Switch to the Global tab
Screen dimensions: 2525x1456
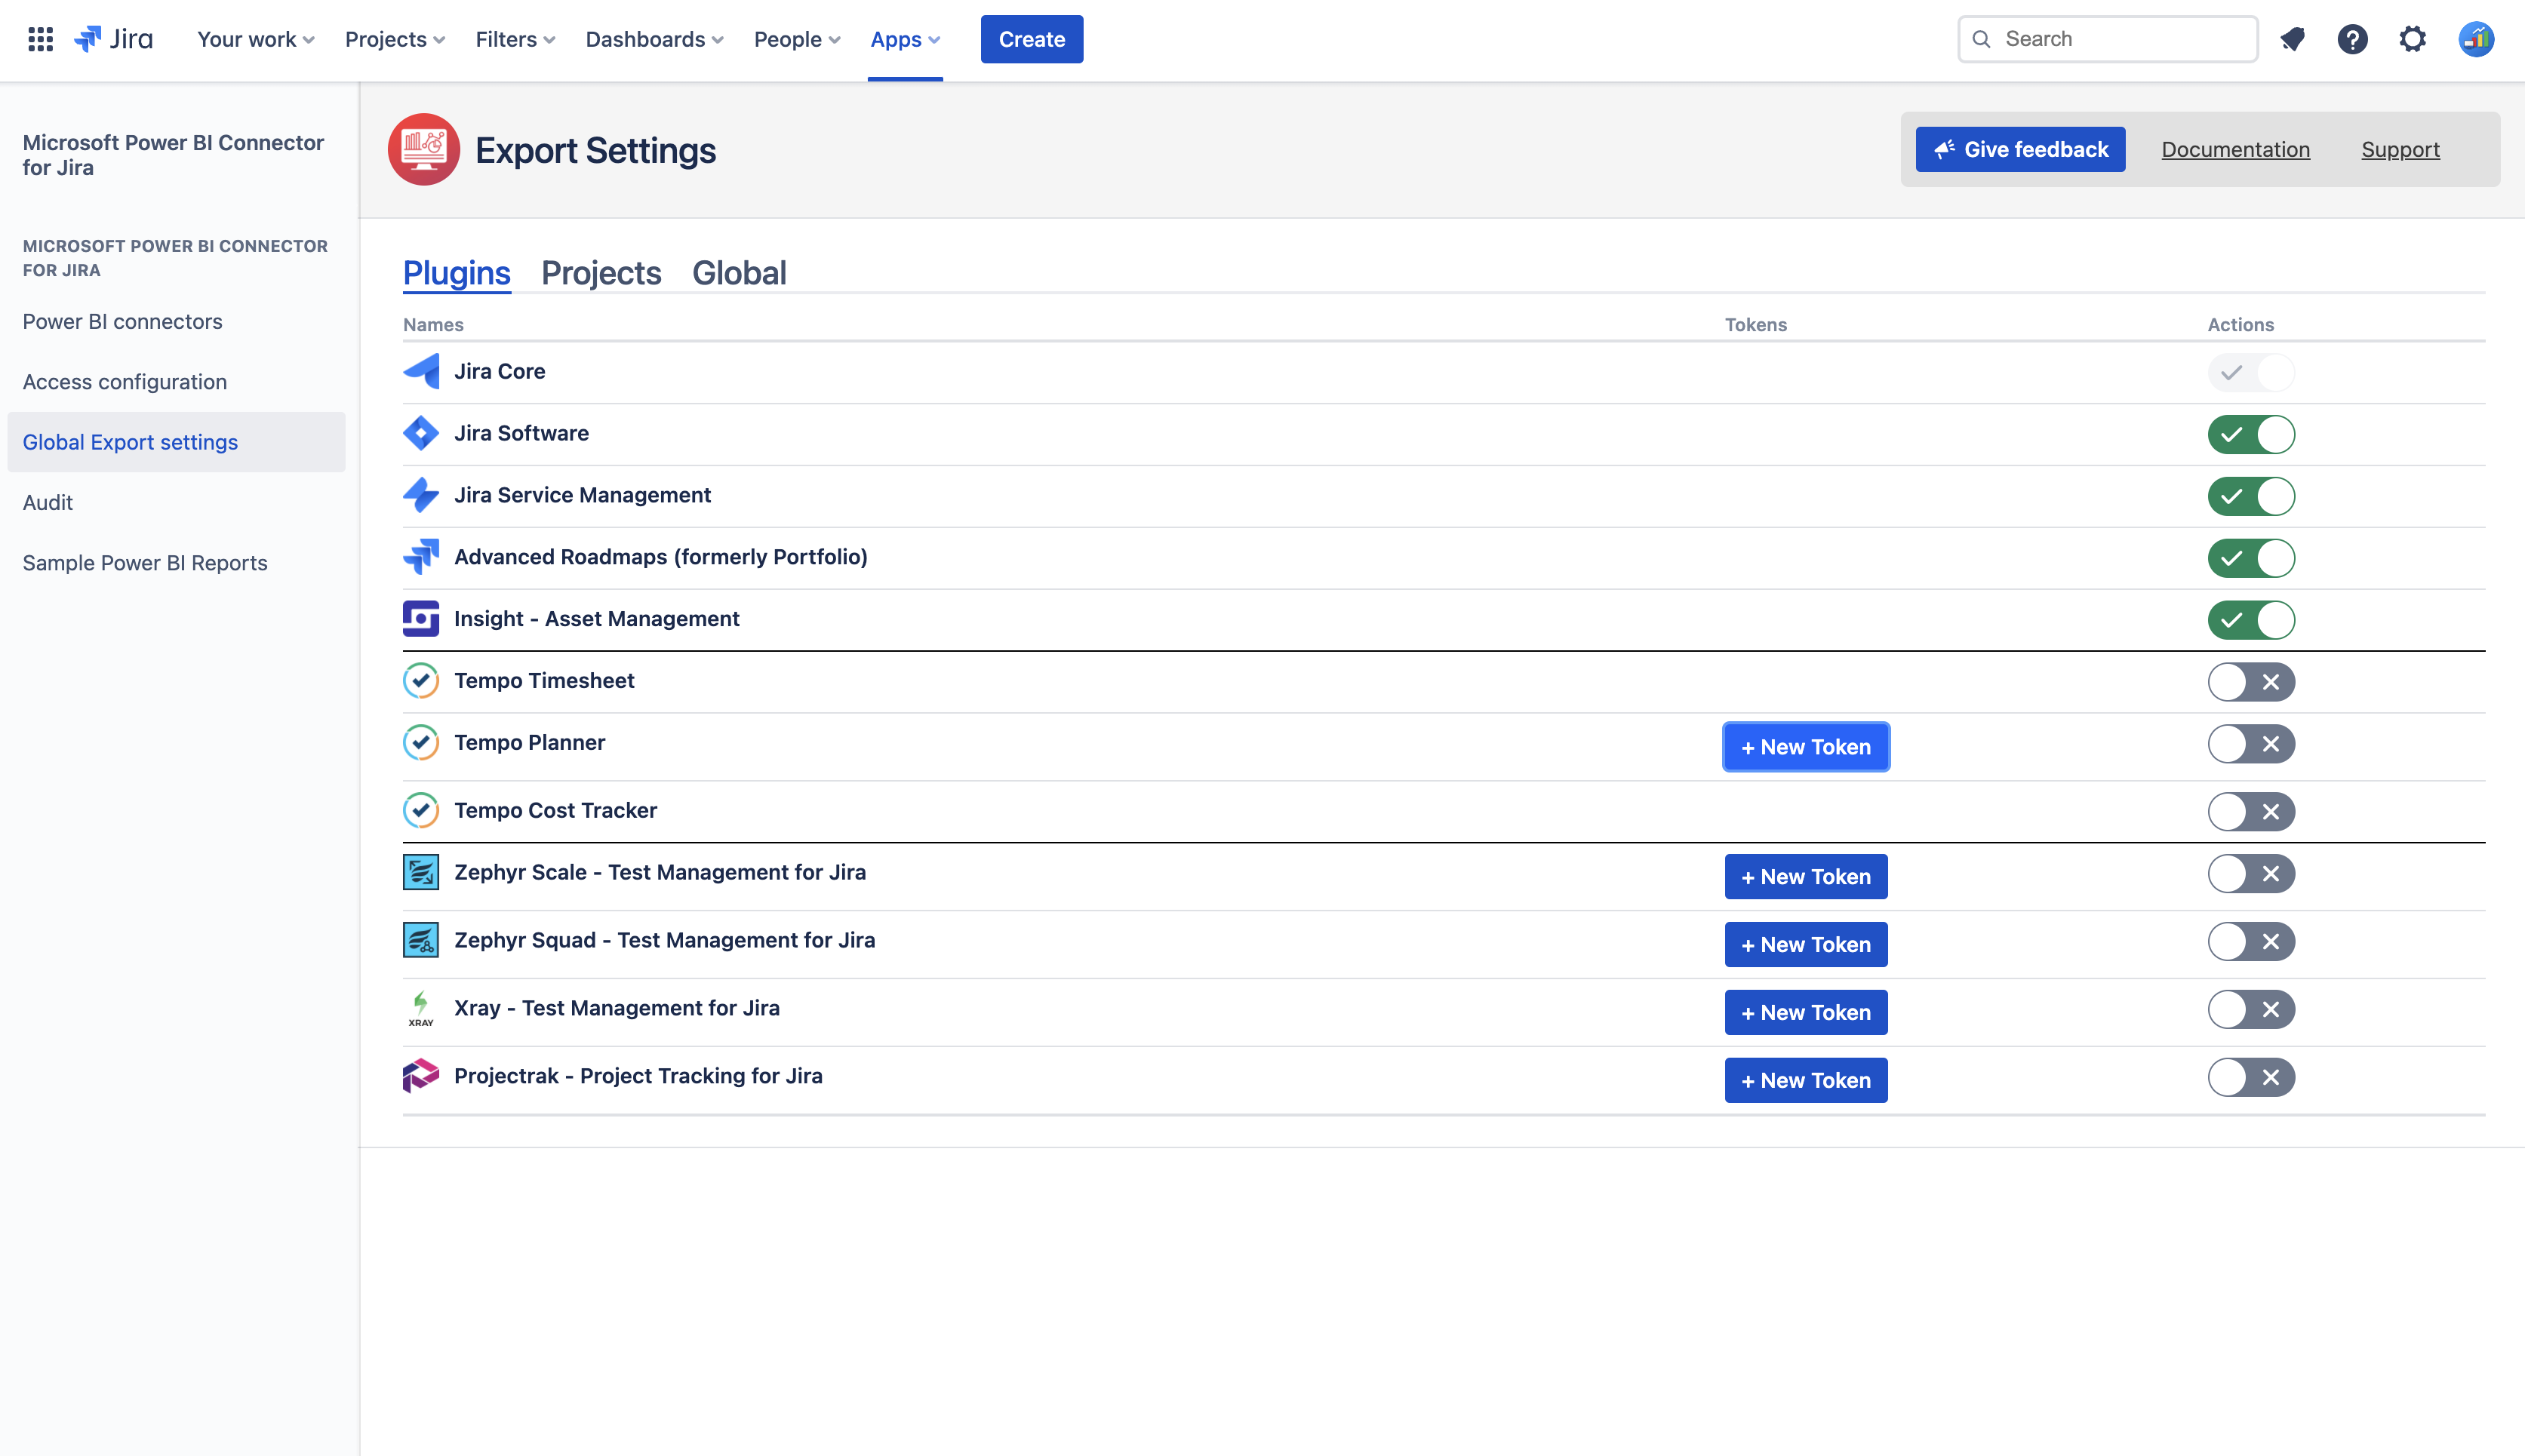(739, 273)
